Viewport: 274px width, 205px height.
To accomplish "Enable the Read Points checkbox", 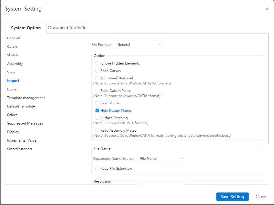I will (x=97, y=103).
